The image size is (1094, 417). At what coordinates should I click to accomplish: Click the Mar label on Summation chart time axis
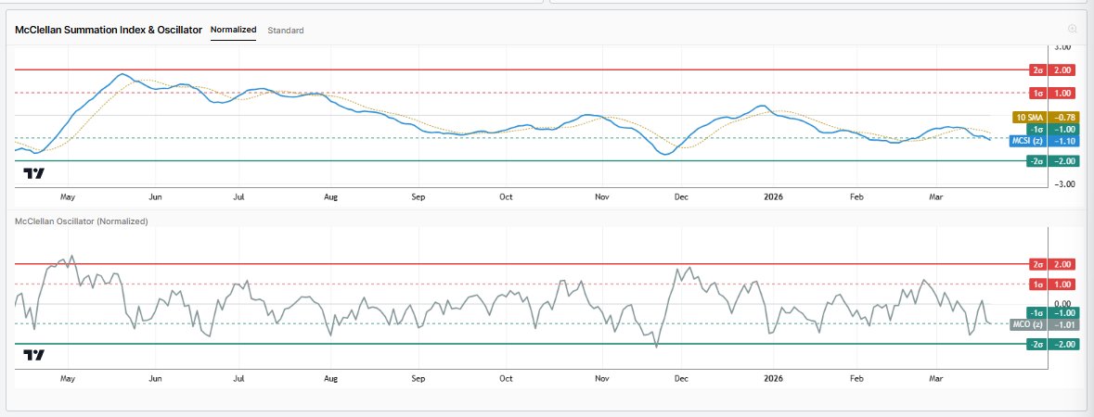(x=936, y=197)
